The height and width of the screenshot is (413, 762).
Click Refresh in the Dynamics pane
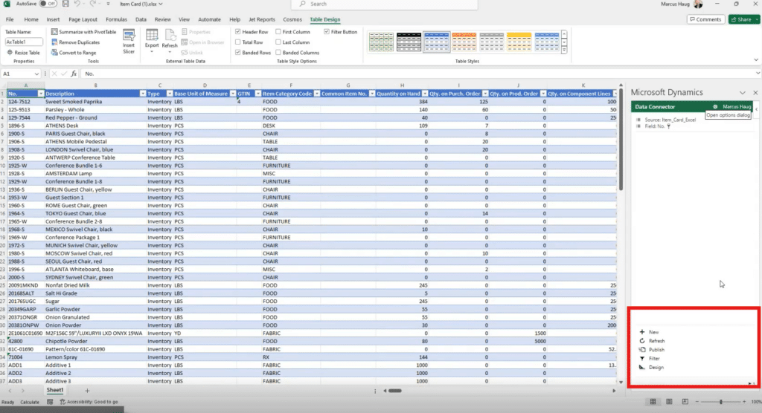(x=652, y=341)
